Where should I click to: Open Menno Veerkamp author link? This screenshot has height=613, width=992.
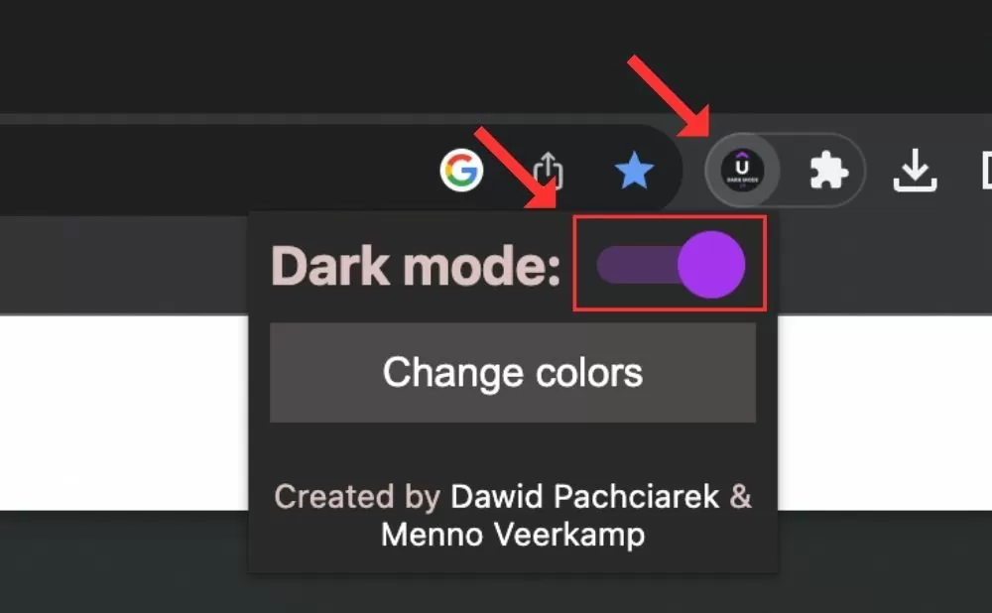coord(513,535)
